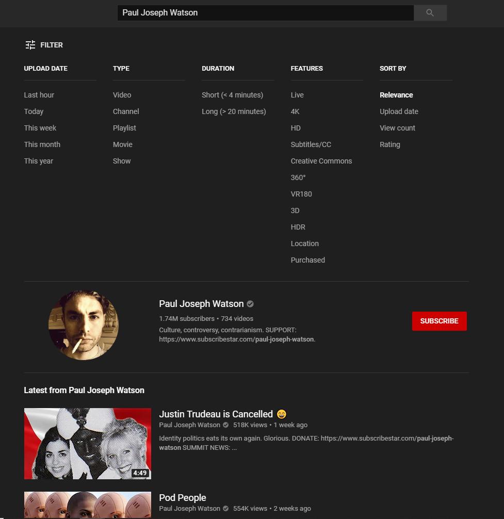Filter uploads from This month
The width and height of the screenshot is (504, 519).
point(42,144)
